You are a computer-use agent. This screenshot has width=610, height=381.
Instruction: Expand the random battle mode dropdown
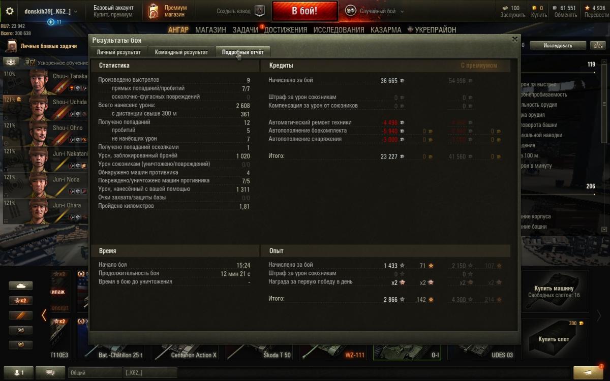(402, 11)
